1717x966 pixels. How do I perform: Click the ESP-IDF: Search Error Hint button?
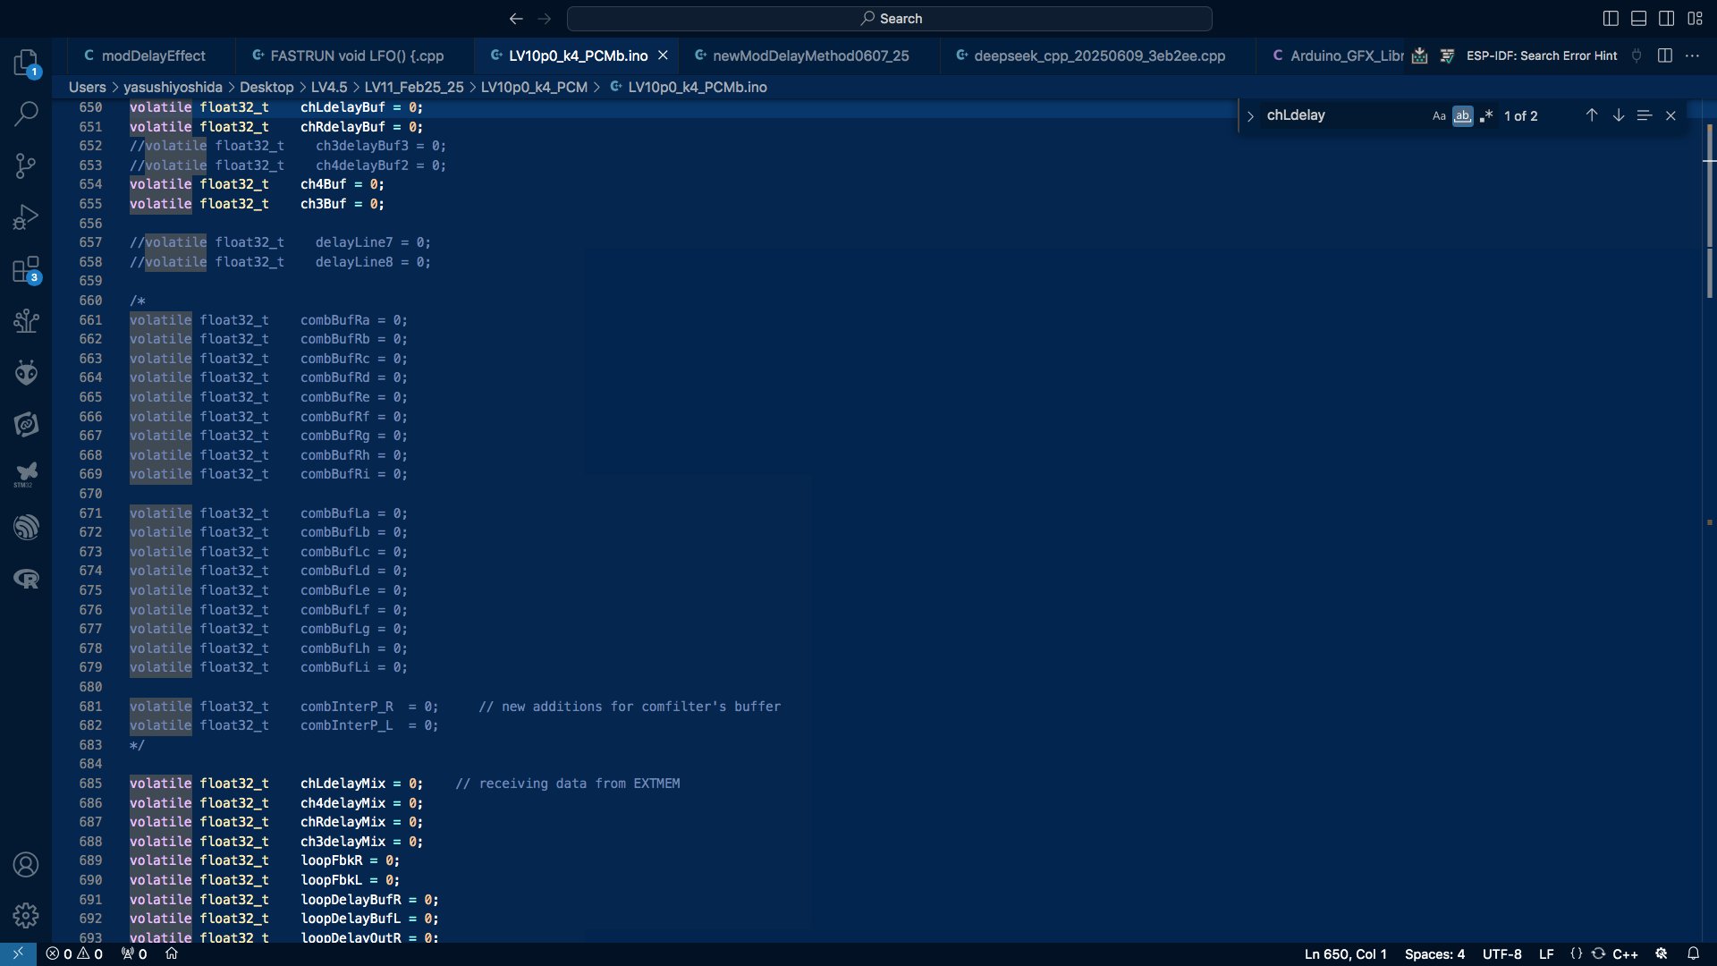1541,55
